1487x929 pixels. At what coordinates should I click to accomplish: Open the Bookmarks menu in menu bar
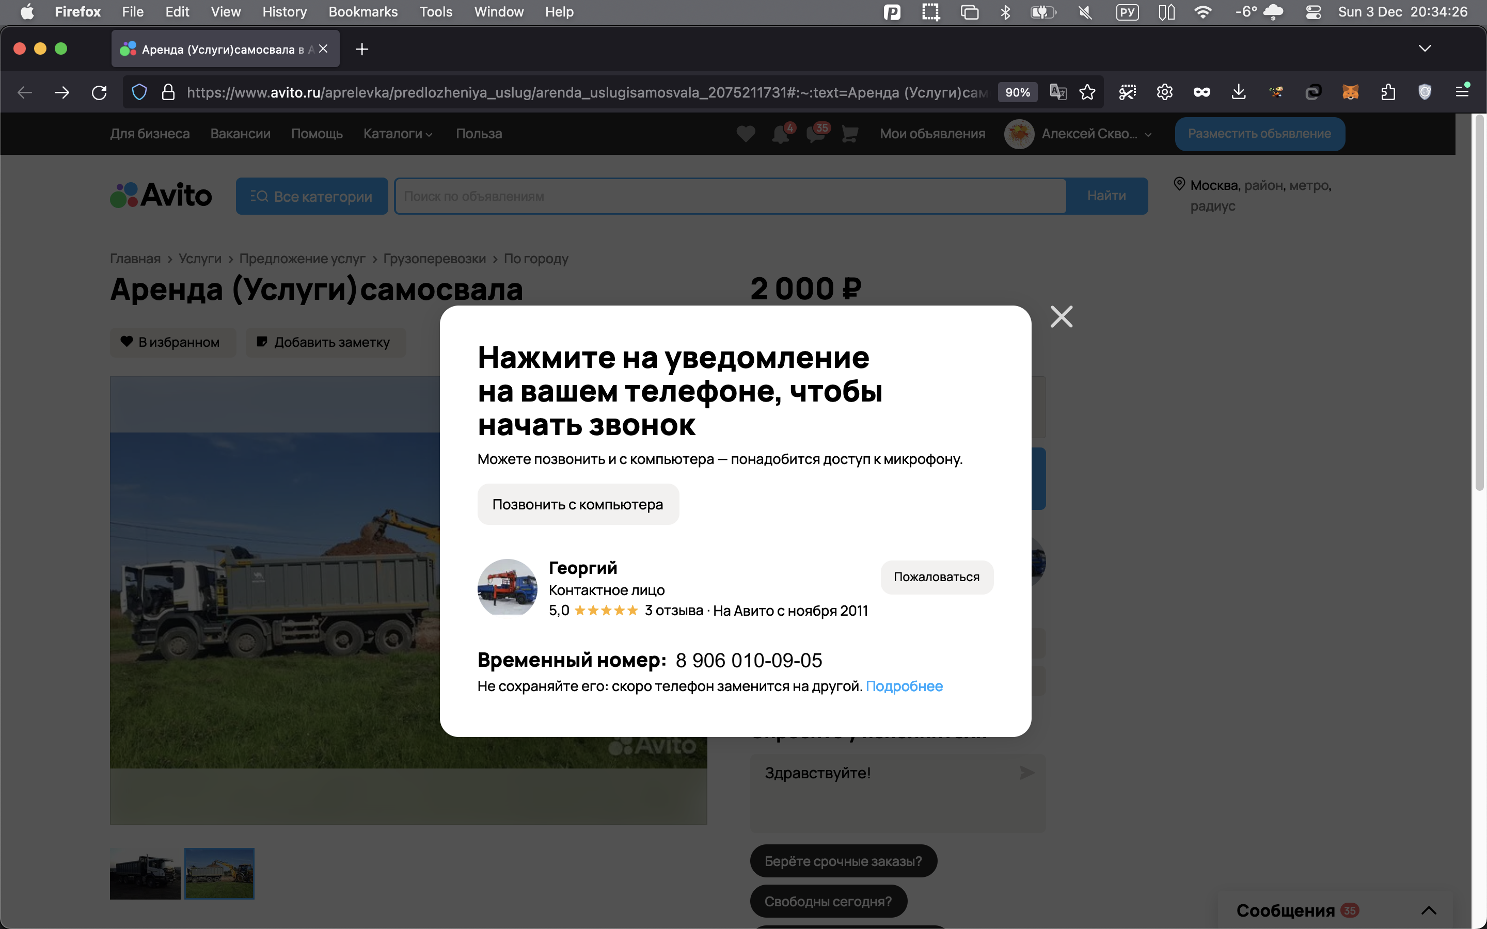(x=362, y=12)
